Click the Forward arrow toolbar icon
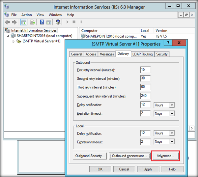The height and width of the screenshot is (177, 198). pyautogui.click(x=14, y=22)
